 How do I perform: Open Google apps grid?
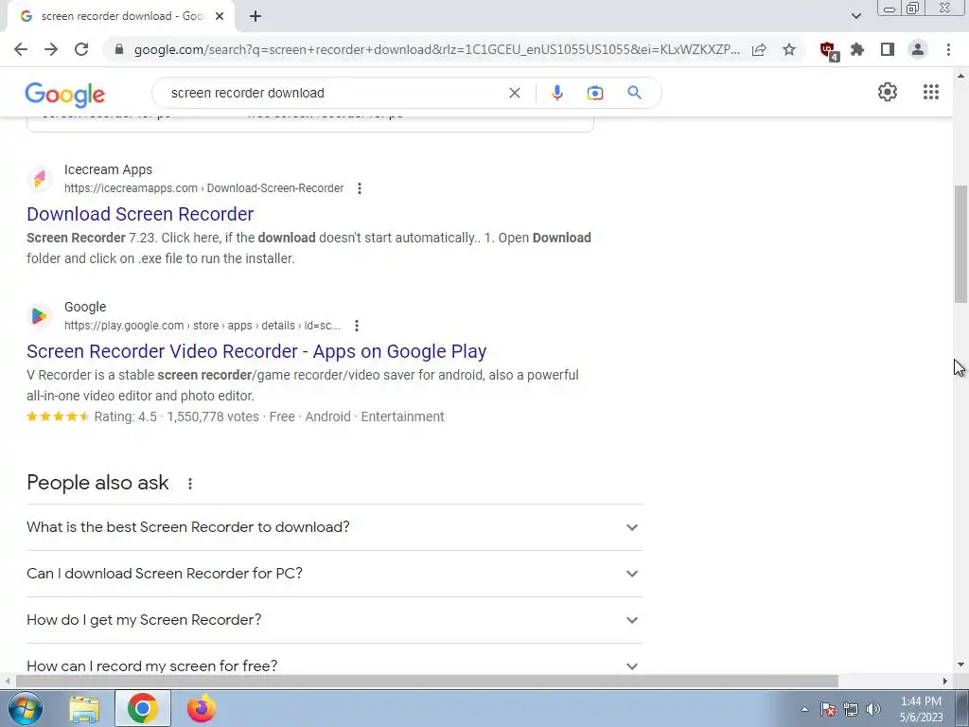pyautogui.click(x=931, y=92)
